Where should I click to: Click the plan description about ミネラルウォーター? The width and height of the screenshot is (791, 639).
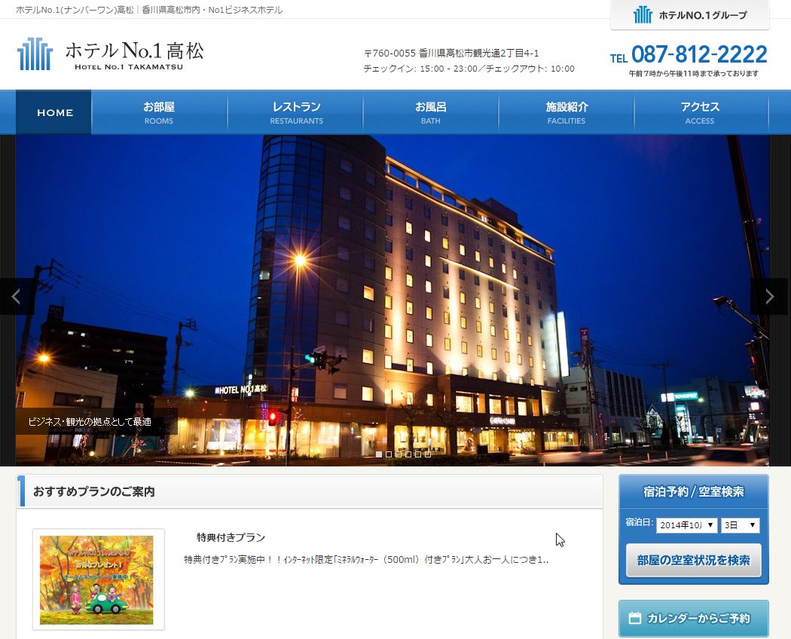coord(366,560)
